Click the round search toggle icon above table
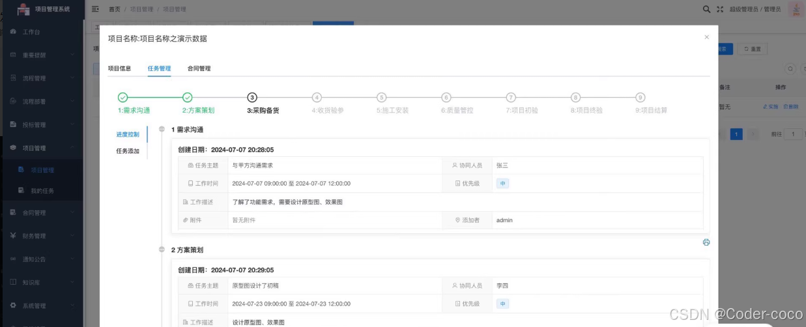This screenshot has width=806, height=327. (790, 68)
